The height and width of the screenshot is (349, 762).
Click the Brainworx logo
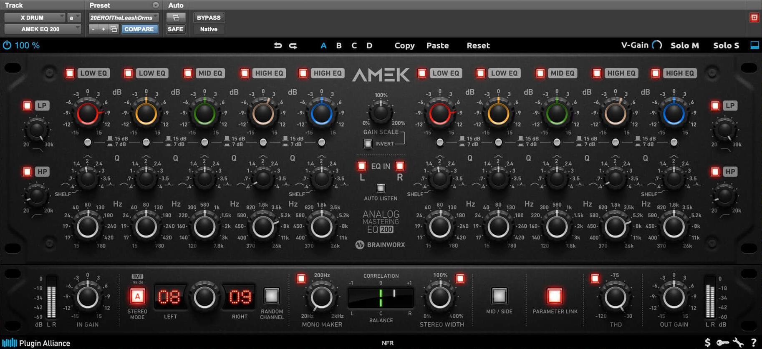380,245
